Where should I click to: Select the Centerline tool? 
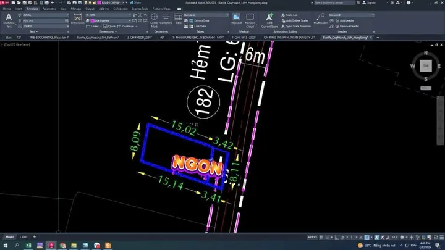166,19
